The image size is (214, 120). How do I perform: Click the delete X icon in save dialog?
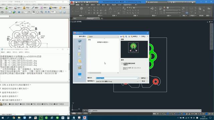pyautogui.click(x=129, y=37)
